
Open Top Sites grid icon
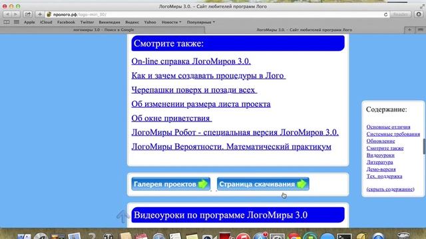[x=16, y=22]
